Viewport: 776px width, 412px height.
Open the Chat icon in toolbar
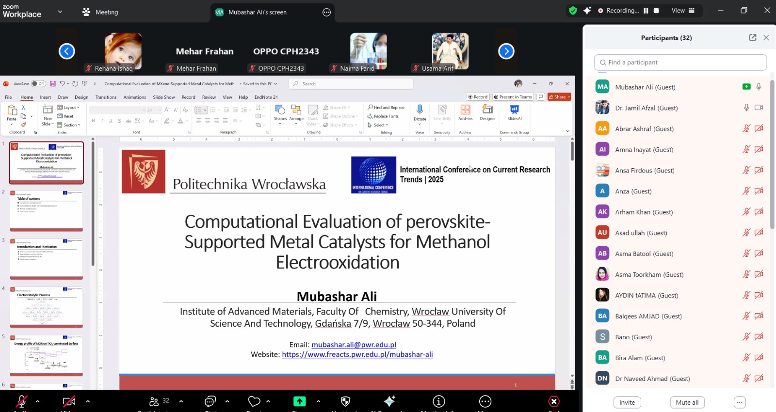(210, 401)
